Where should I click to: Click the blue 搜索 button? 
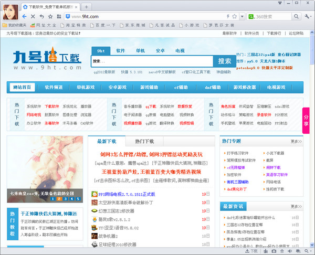(225, 61)
